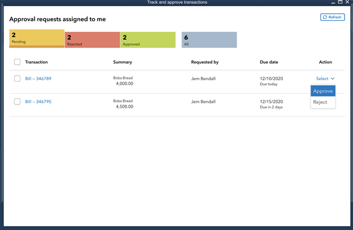Close the Track and approve transactions window
Screen dimensions: 353x230
click(x=347, y=3)
